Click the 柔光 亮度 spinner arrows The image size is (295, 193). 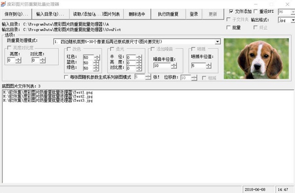pos(139,63)
